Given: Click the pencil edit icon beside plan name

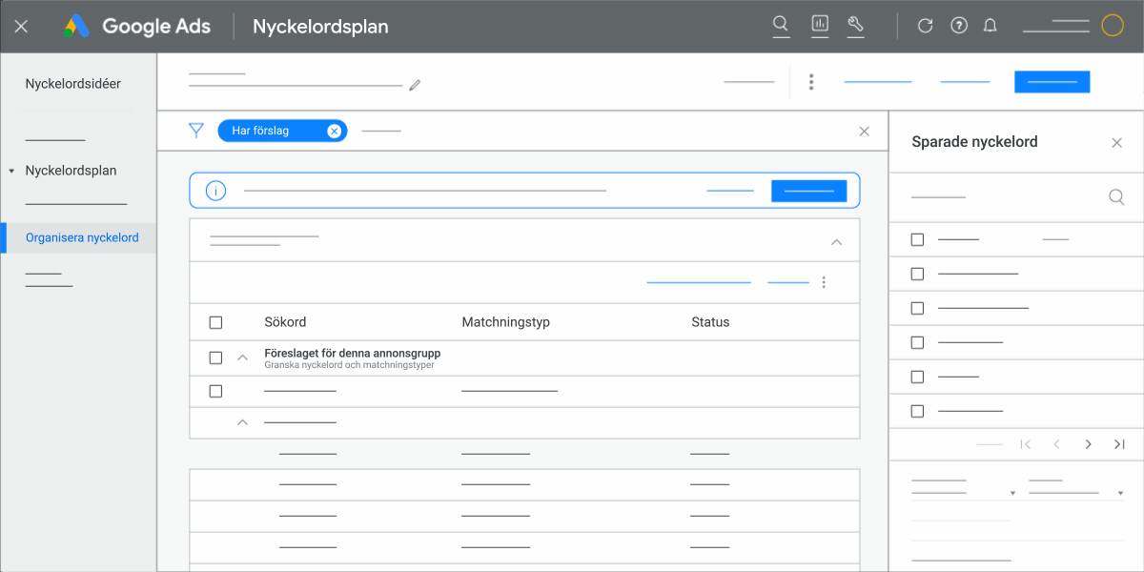Looking at the screenshot, I should coord(415,85).
